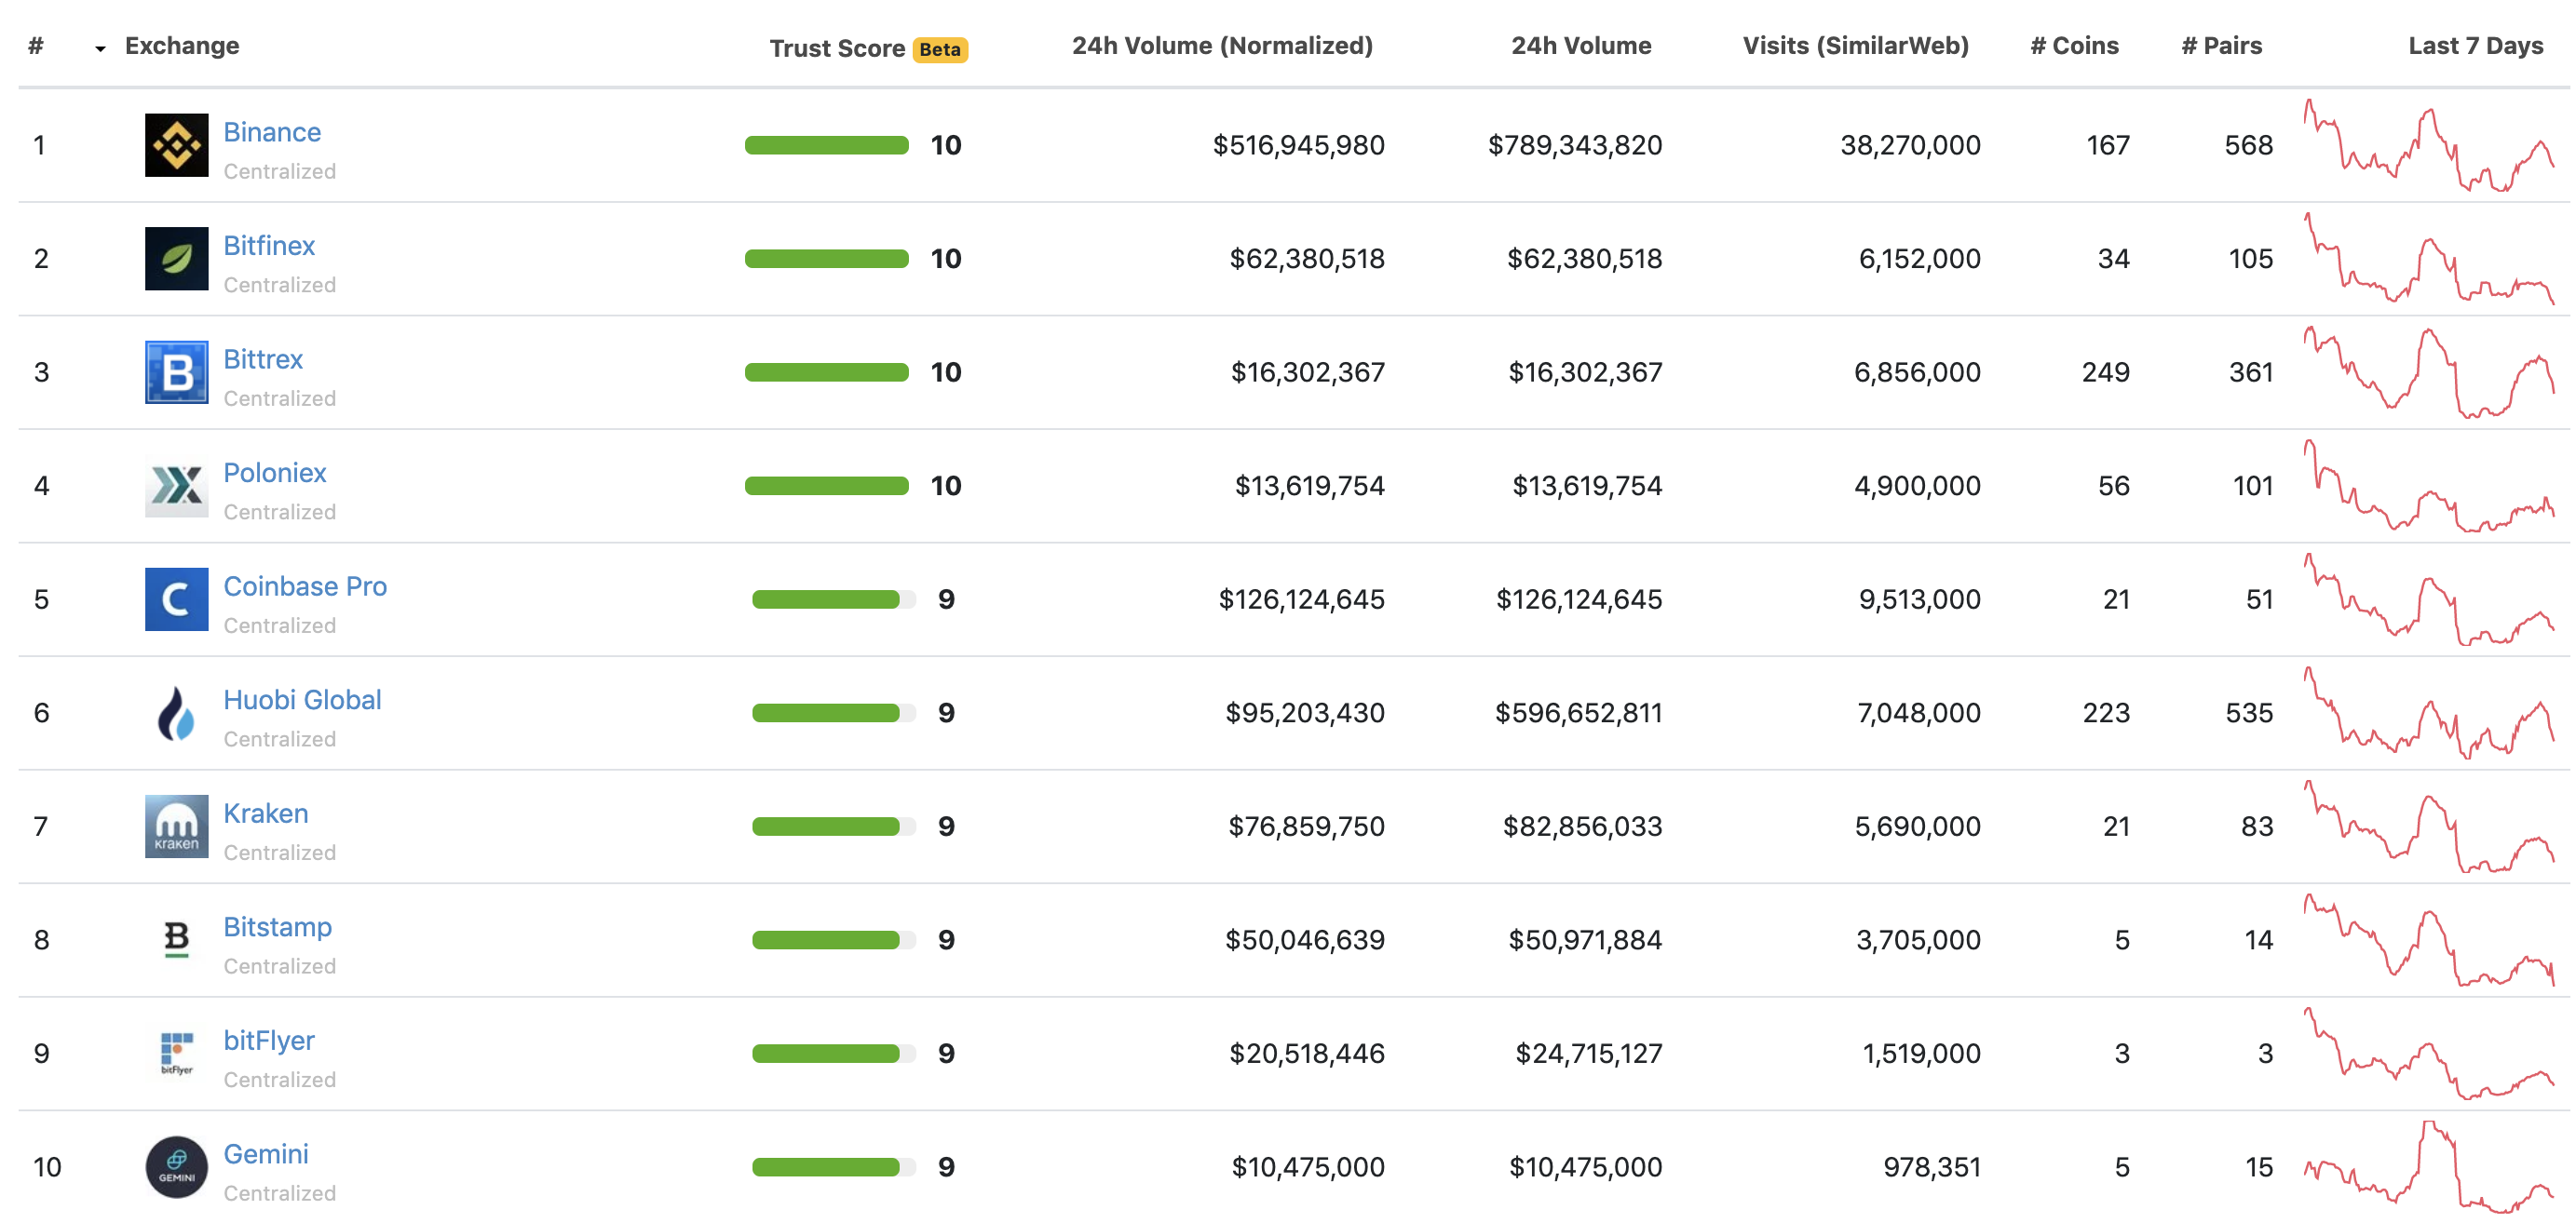Click the Bitfinex leaf logo icon

[x=176, y=258]
